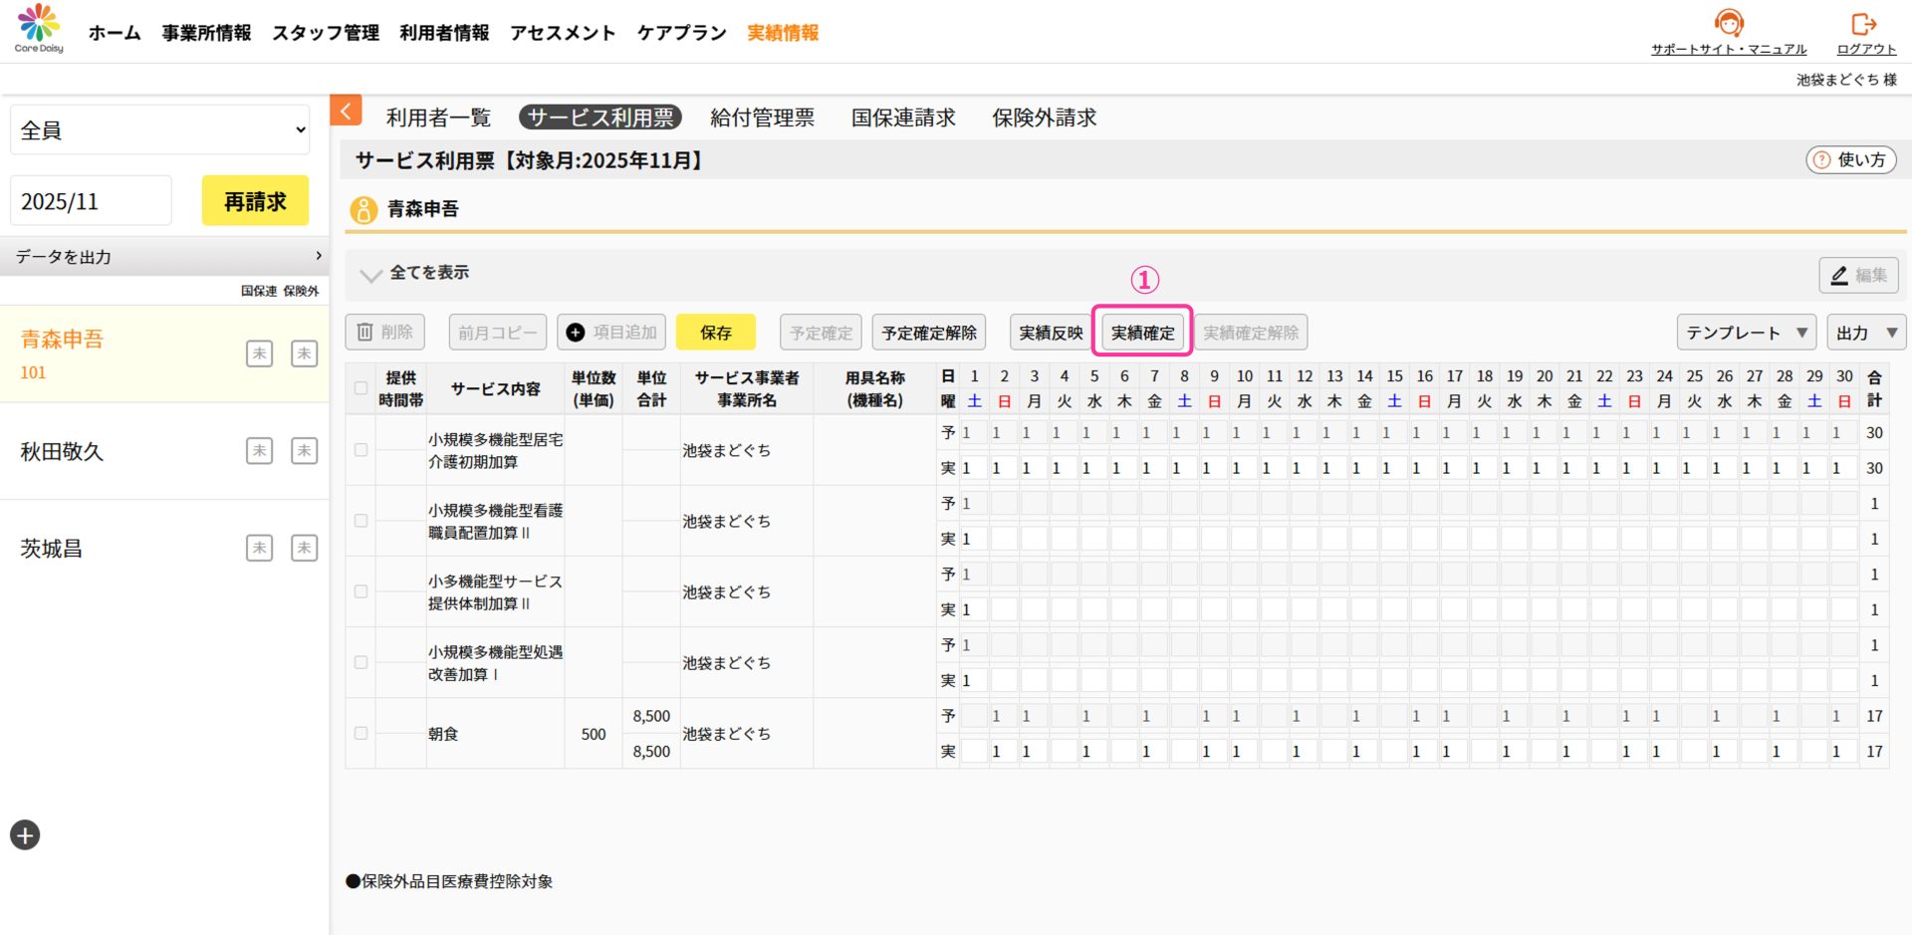Open the ケアプラン menu

pyautogui.click(x=681, y=33)
